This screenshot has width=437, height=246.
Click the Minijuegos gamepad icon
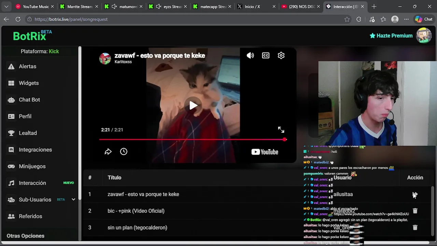coord(11,166)
